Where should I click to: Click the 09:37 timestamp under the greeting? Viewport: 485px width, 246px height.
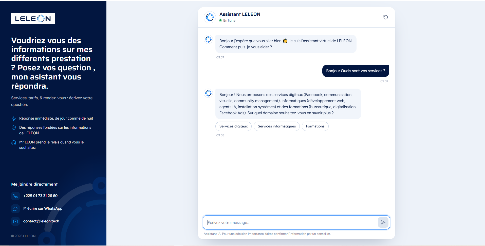pos(220,57)
